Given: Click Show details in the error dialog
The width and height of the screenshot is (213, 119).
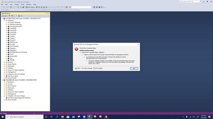Looking at the screenshot, I should 98,68.
